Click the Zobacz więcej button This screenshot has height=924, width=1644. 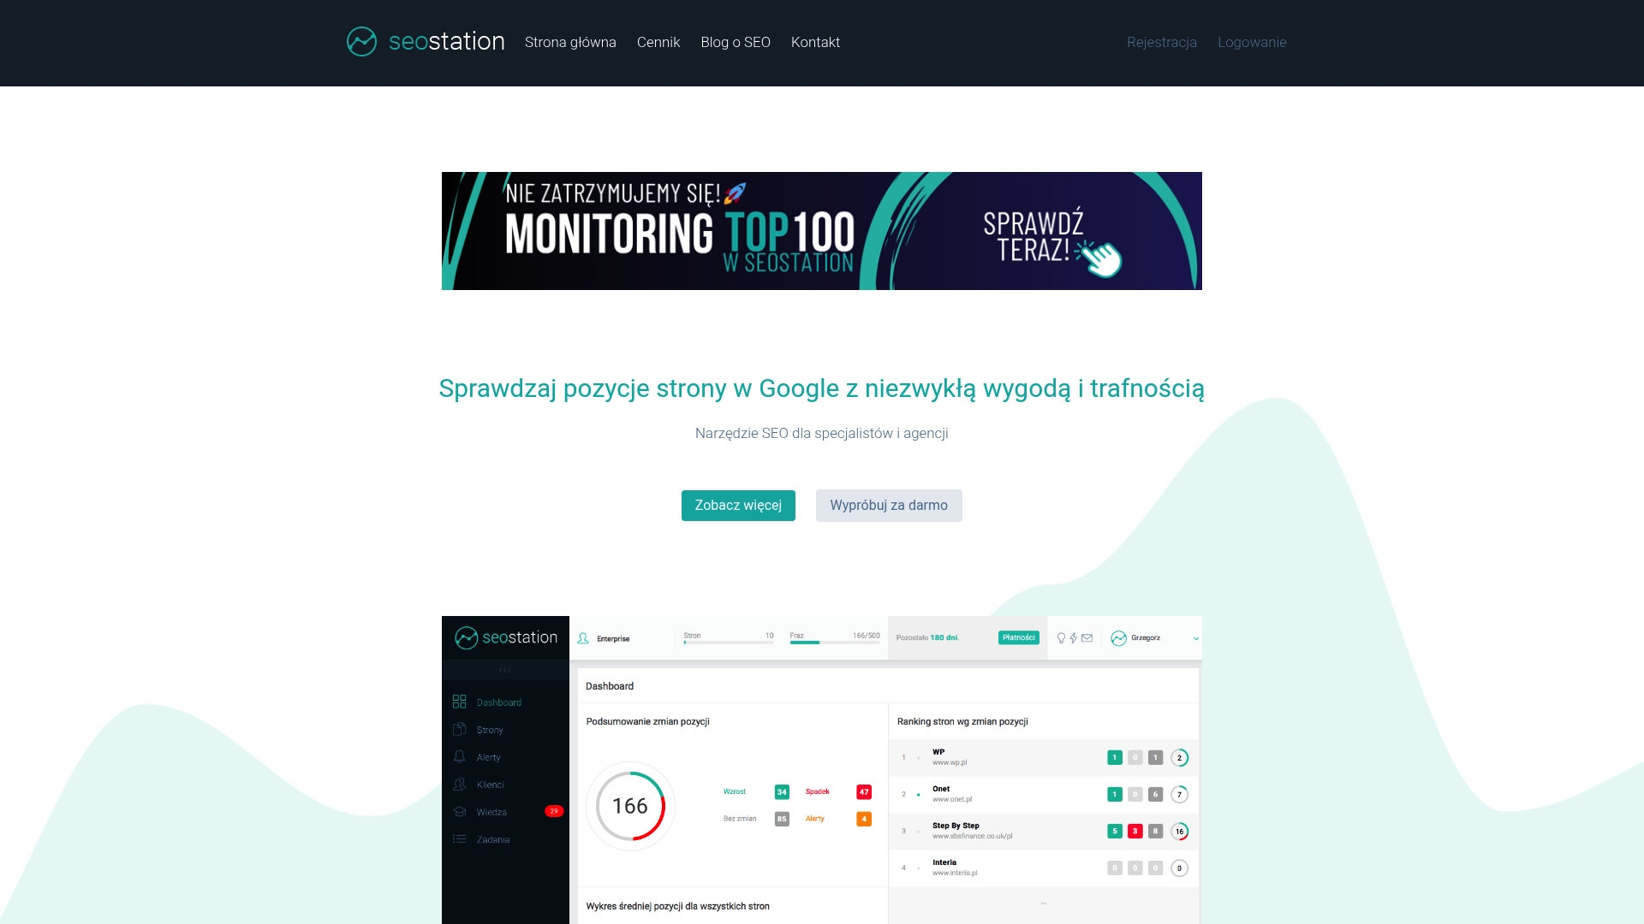pos(737,505)
